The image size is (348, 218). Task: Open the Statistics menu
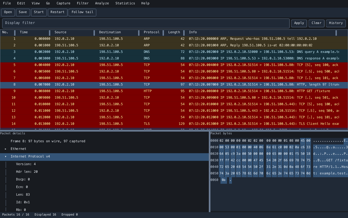(125, 3)
